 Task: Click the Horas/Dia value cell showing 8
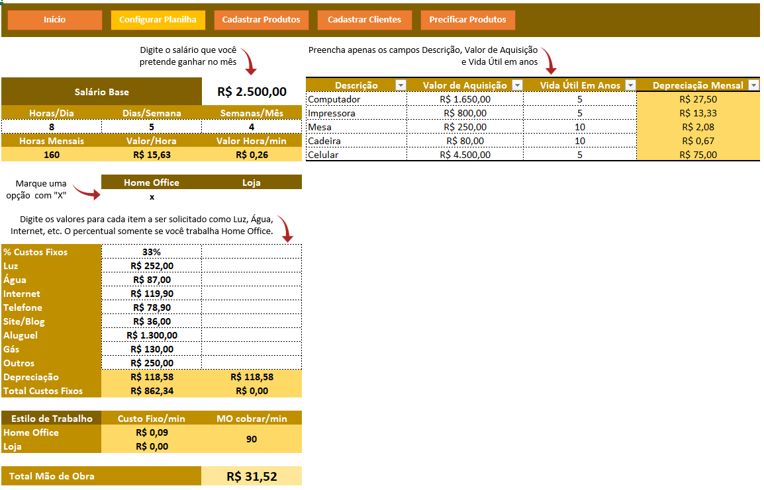tap(52, 127)
